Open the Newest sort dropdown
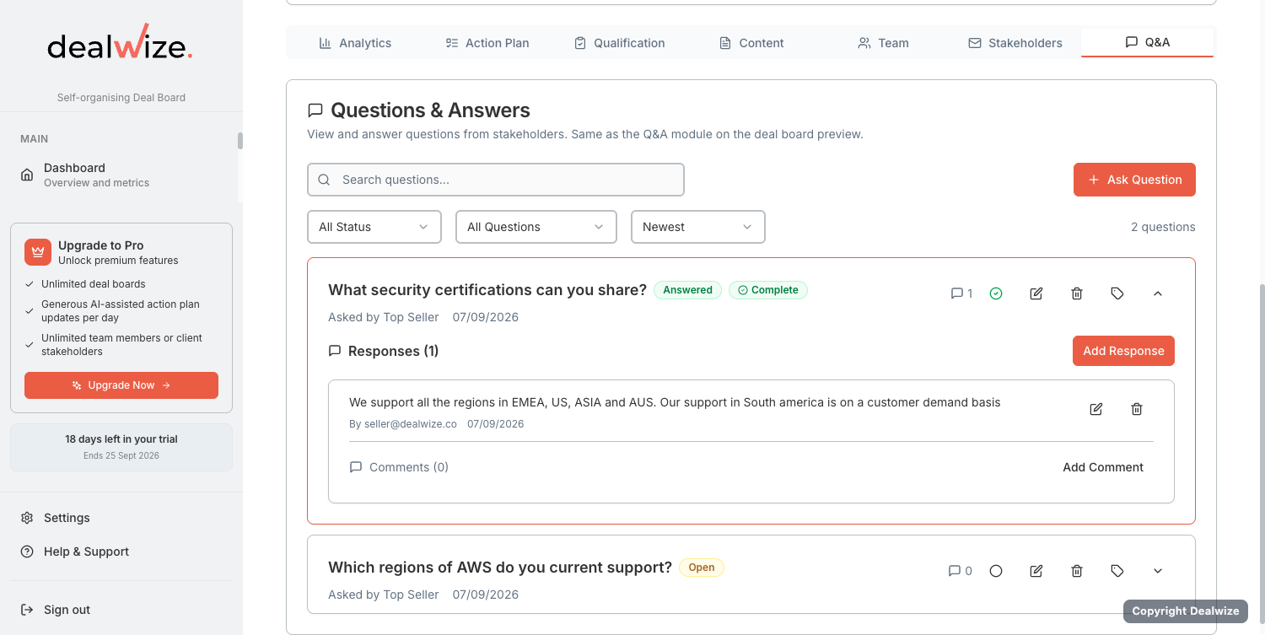This screenshot has height=635, width=1265. [x=698, y=227]
